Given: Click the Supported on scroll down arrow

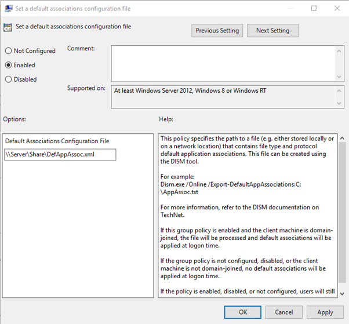Looking at the screenshot, I should pos(340,104).
